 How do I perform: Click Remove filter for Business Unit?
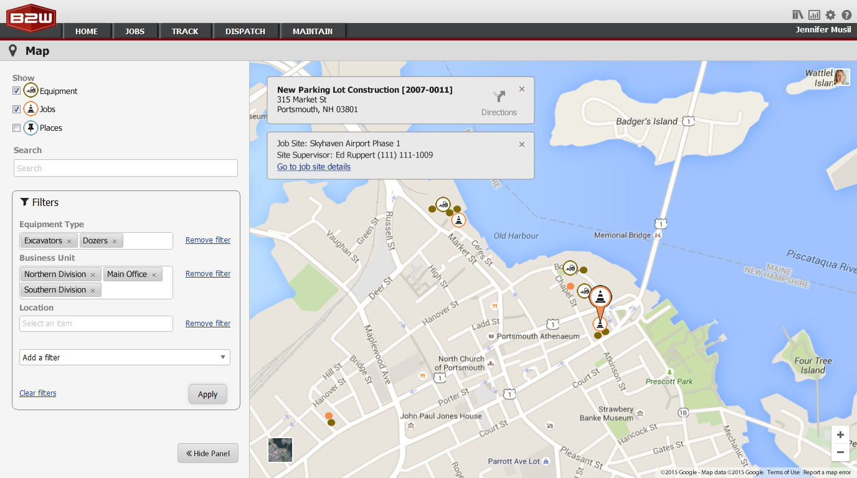[x=208, y=274]
